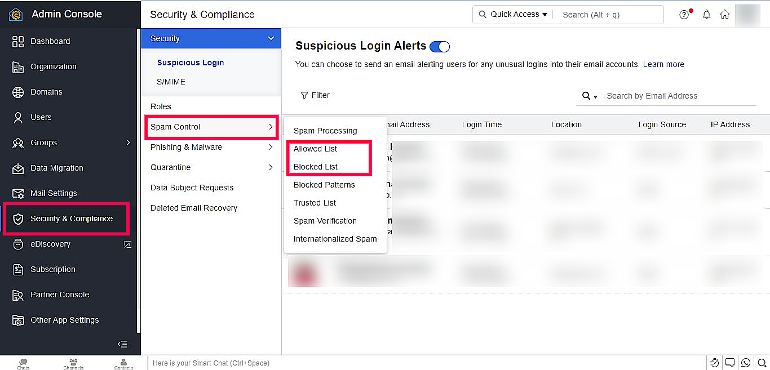Screen dimensions: 770x370
Task: Click the Other App Settings icon
Action: [18, 320]
